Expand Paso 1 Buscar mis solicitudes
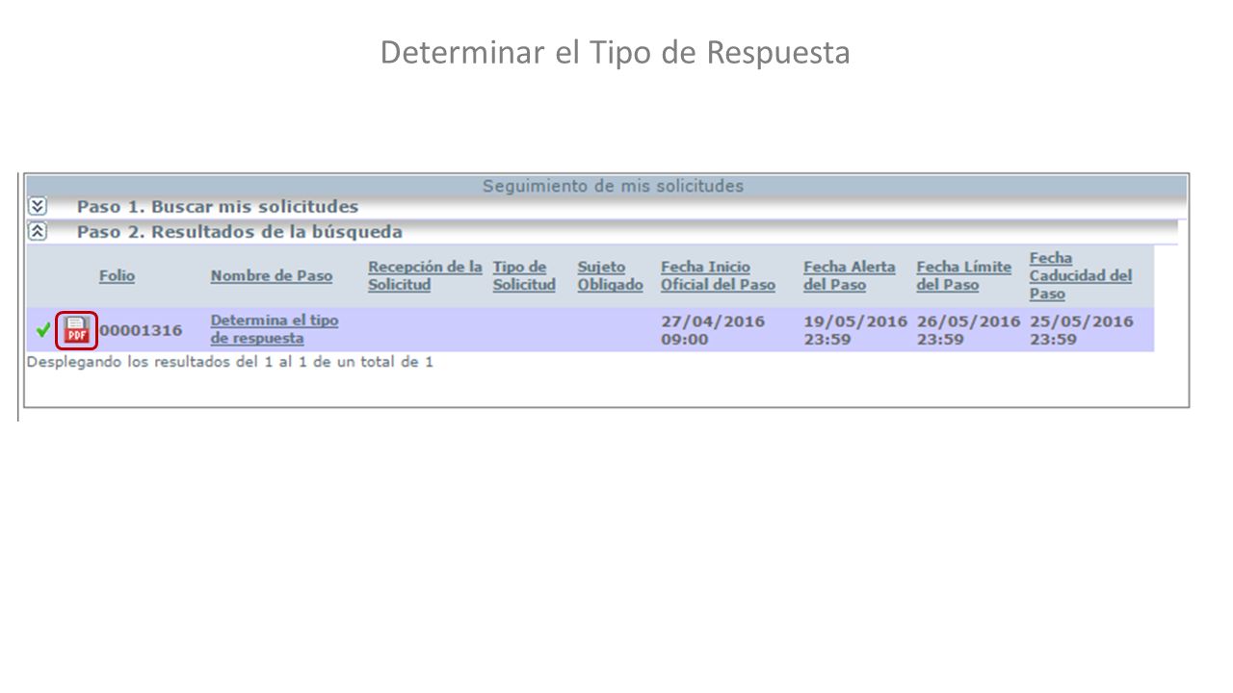The height and width of the screenshot is (693, 1233). point(37,206)
